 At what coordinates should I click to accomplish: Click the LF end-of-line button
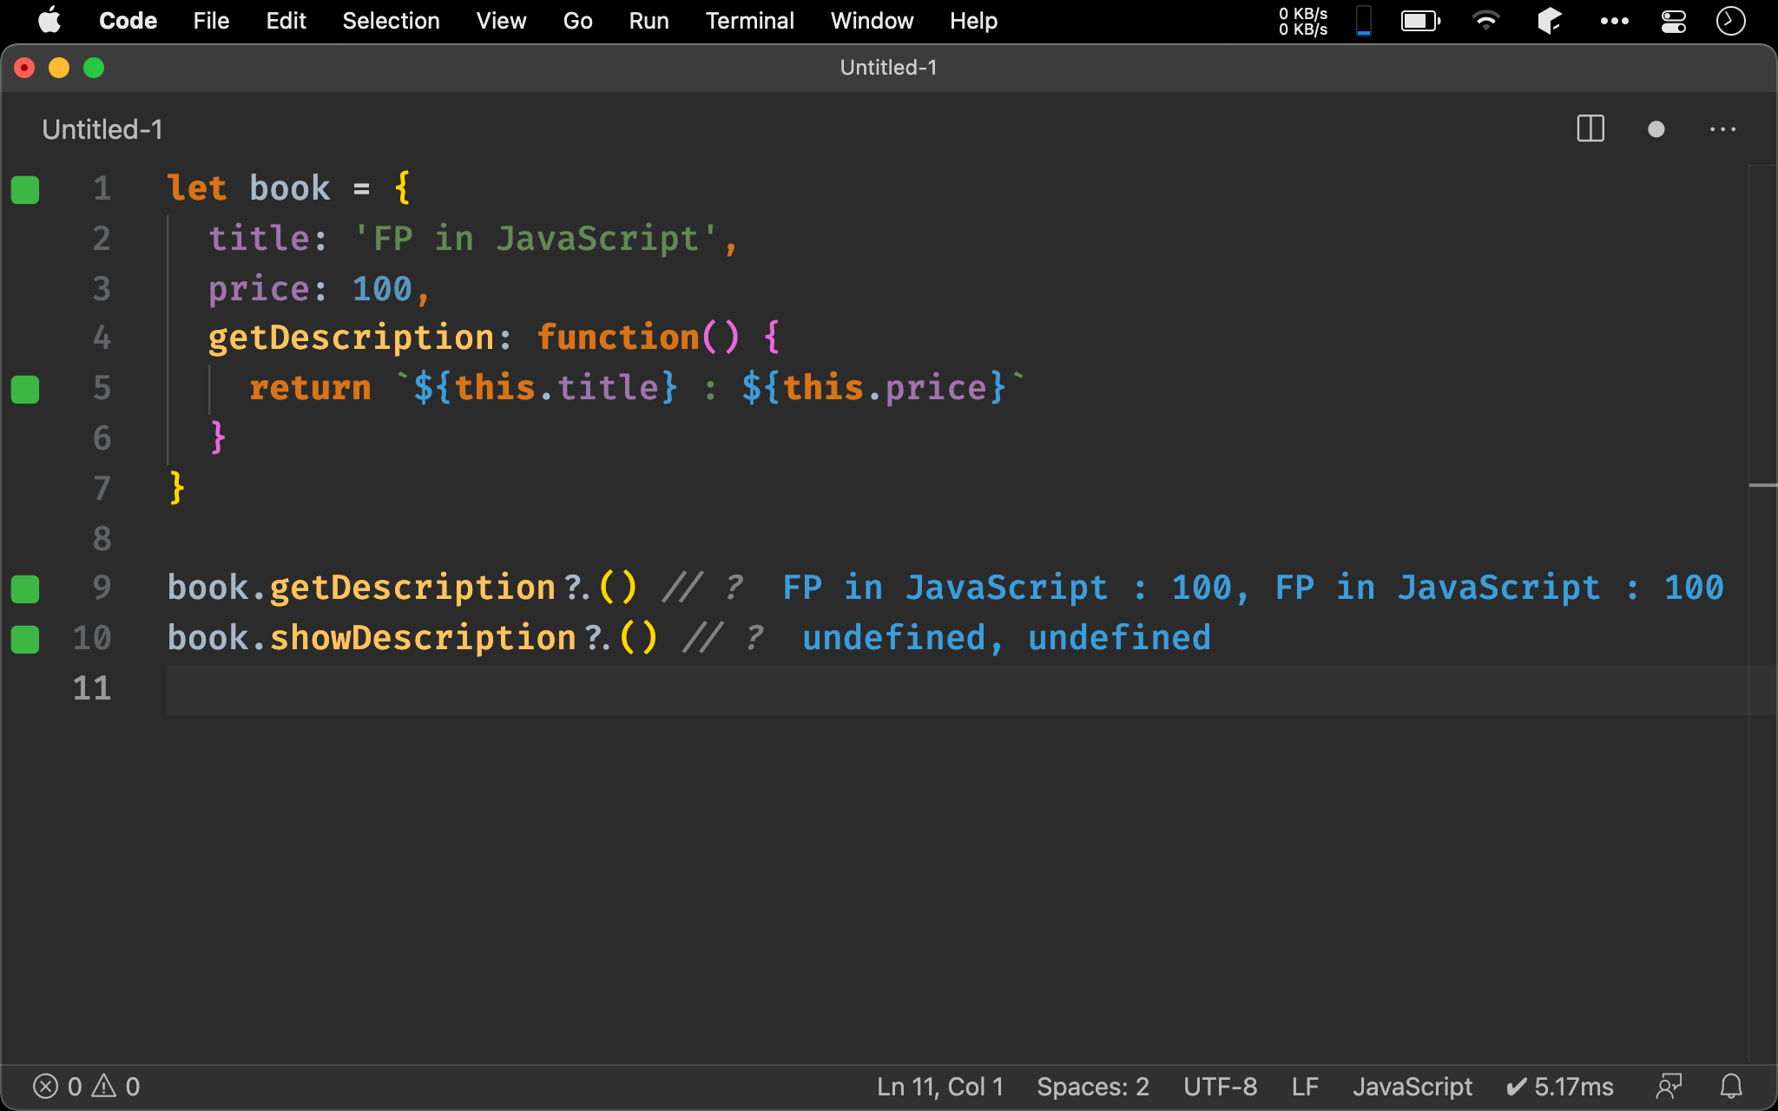tap(1304, 1086)
